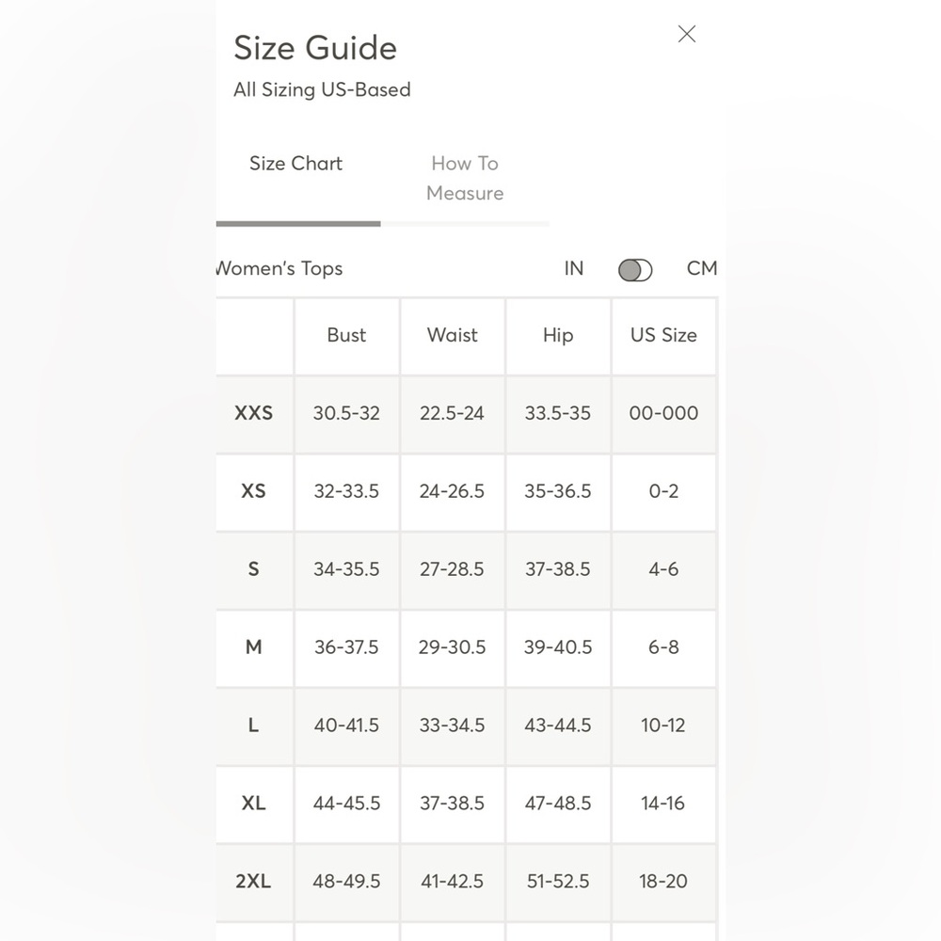This screenshot has width=941, height=941.
Task: Click the S waist value 27-28.5
Action: 452,569
